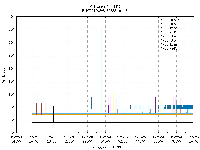Select the NPD1 start legend label
Viewport: 200px width, 150px height.
tap(170, 36)
